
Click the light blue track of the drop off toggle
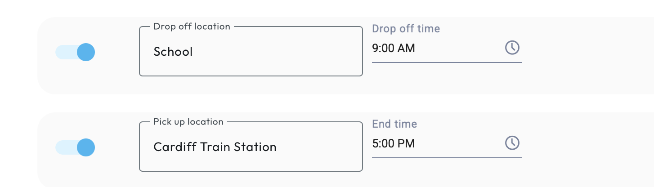pyautogui.click(x=63, y=52)
